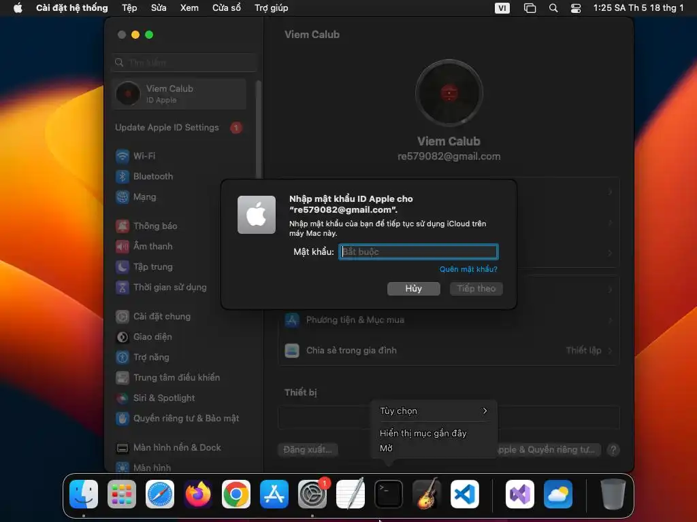Focus the Mật khẩu password field

pos(419,251)
